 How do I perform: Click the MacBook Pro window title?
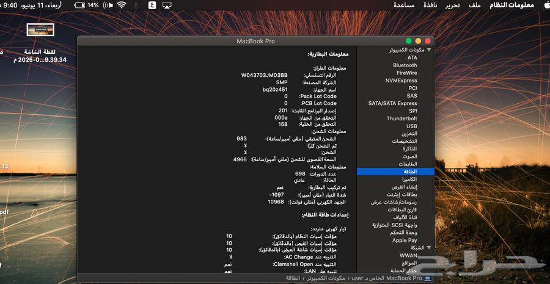click(255, 41)
